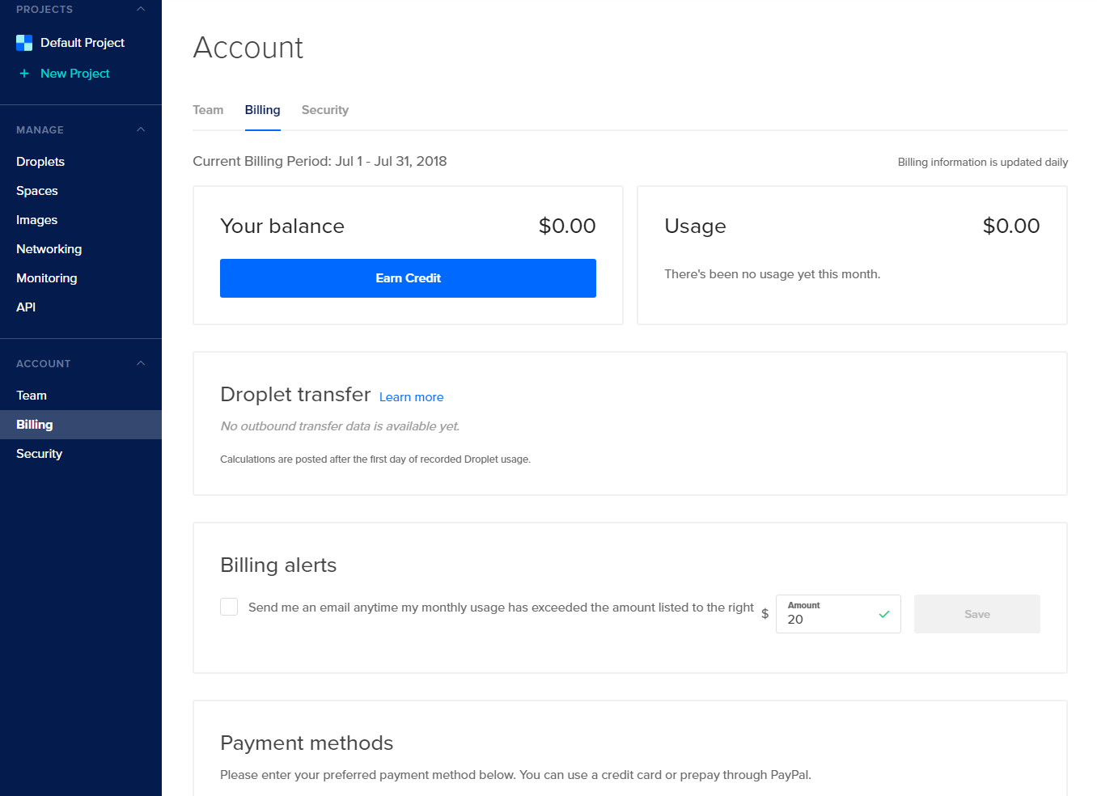Collapse the Manage section chevron
Image resolution: width=1097 pixels, height=796 pixels.
pyautogui.click(x=141, y=129)
